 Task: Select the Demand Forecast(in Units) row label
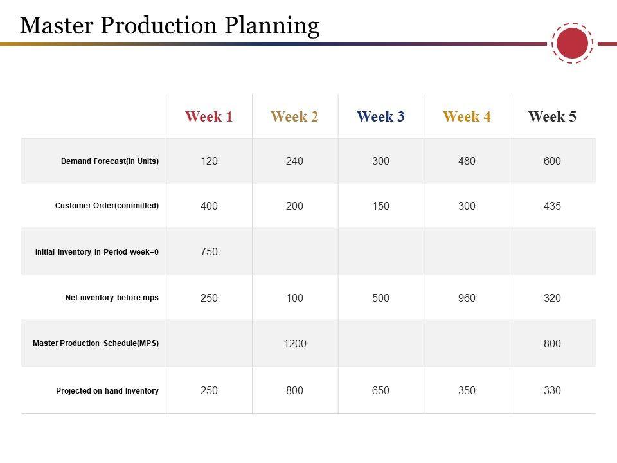coord(110,161)
